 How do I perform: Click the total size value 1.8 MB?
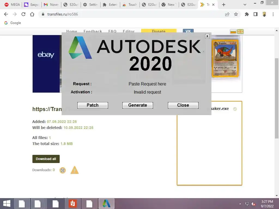point(66,144)
